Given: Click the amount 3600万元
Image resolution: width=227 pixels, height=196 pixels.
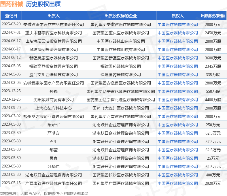Looking at the screenshot, I should [213, 58].
